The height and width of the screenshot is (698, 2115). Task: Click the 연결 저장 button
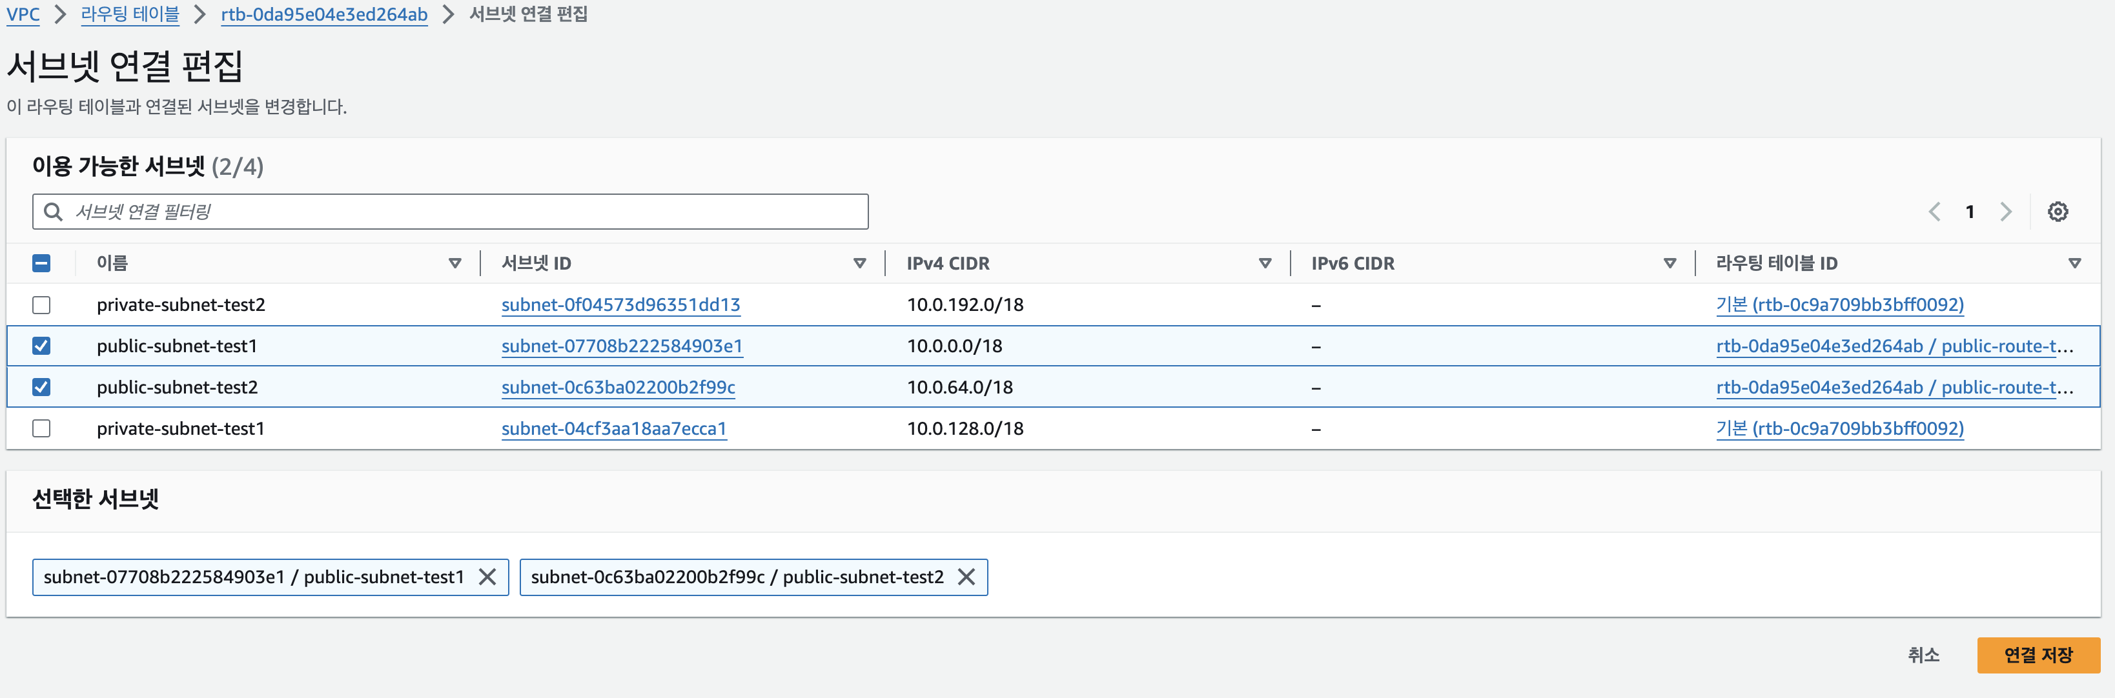click(x=2038, y=655)
